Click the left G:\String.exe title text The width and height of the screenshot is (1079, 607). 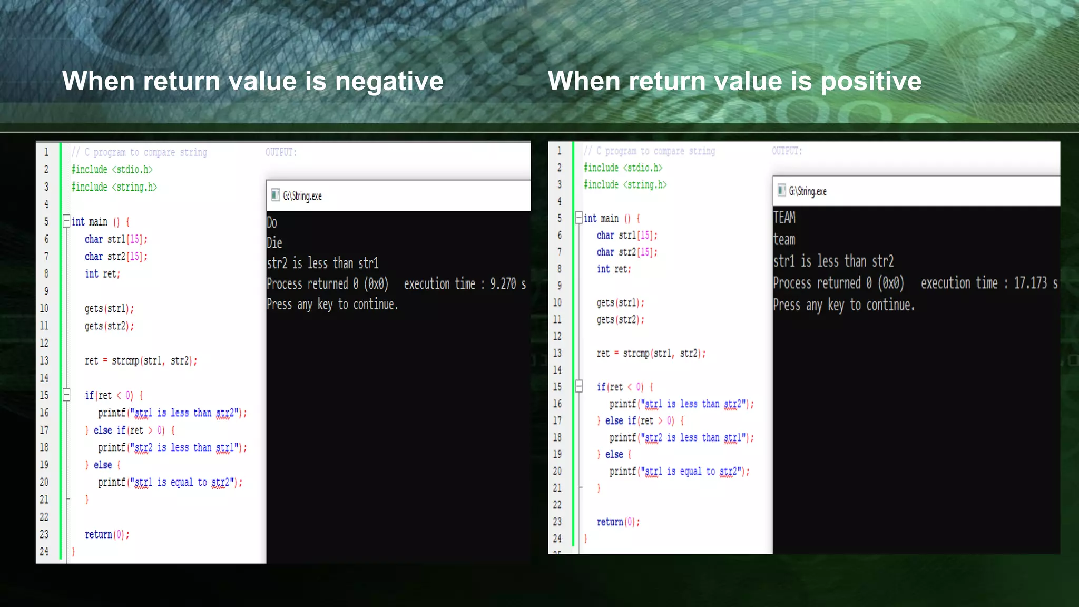click(302, 196)
